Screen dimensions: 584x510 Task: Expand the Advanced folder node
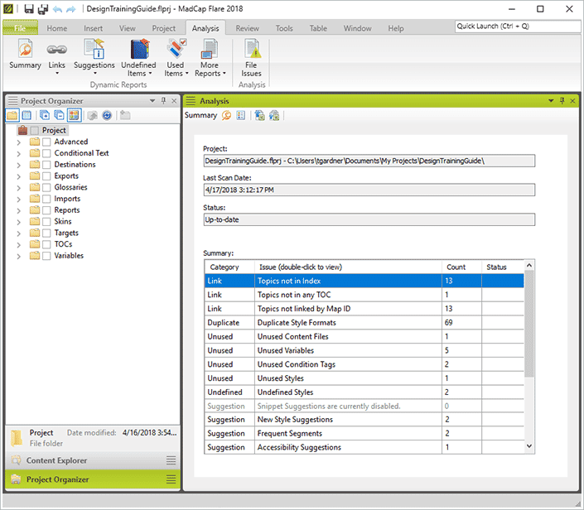(x=18, y=142)
